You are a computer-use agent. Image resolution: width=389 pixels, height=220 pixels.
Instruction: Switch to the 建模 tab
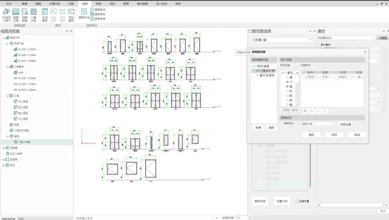24,4
